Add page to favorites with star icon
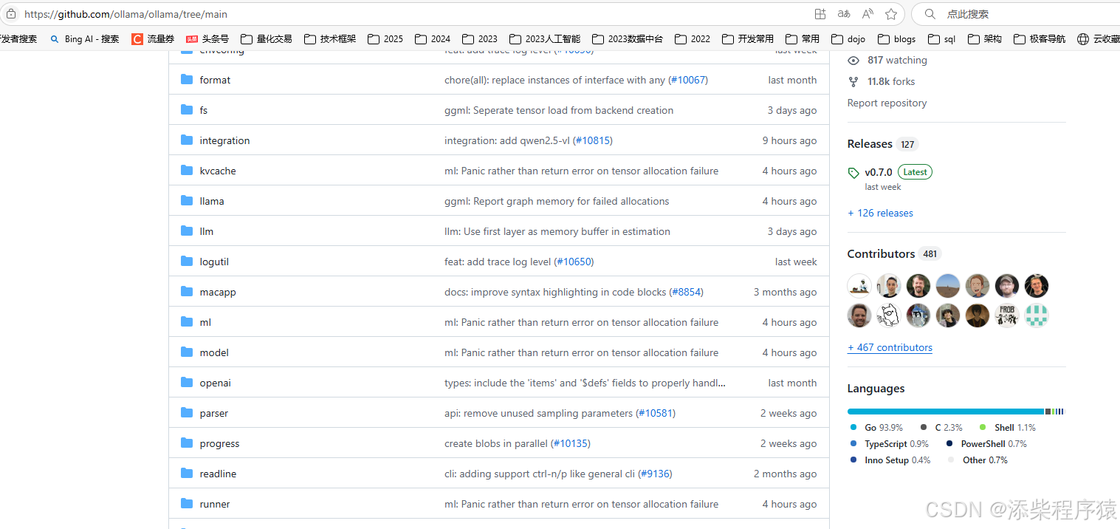This screenshot has width=1120, height=529. tap(891, 14)
